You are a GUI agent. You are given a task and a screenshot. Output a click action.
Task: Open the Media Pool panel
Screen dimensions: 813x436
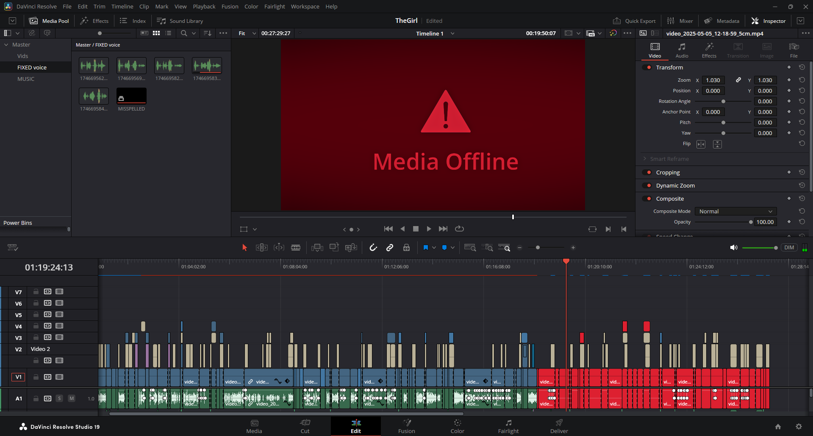coord(49,21)
